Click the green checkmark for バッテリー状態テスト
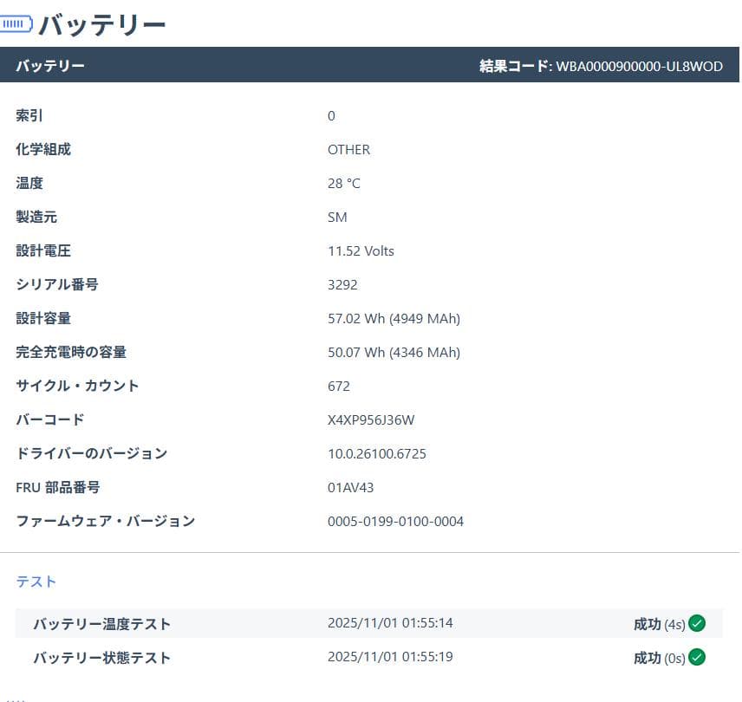 click(x=697, y=657)
